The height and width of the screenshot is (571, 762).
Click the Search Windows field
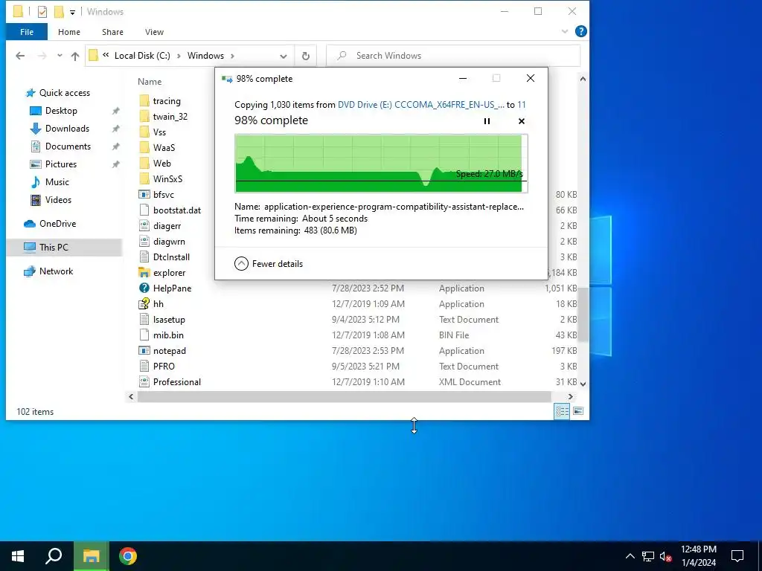[x=453, y=56]
